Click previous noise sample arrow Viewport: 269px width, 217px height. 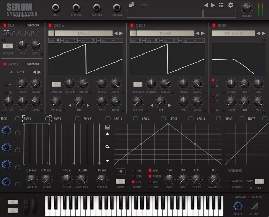(34, 72)
